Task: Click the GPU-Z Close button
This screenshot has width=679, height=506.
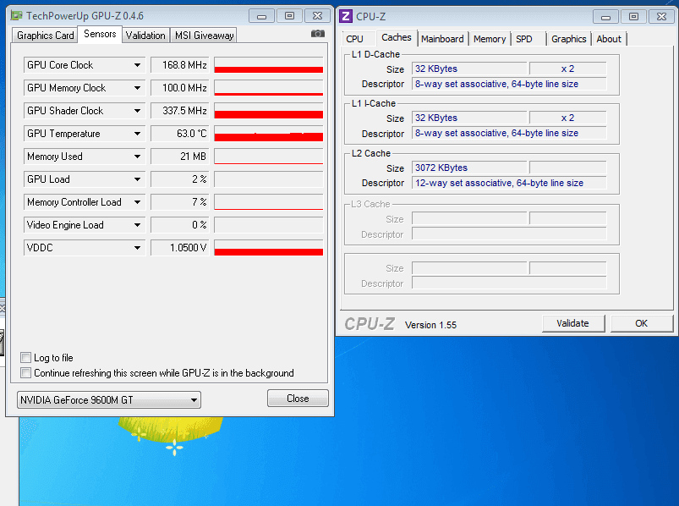Action: [298, 399]
